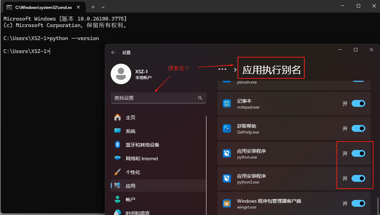Click the alias list vertical scrollbar
Viewport: 380px width, 215px height.
[378, 205]
